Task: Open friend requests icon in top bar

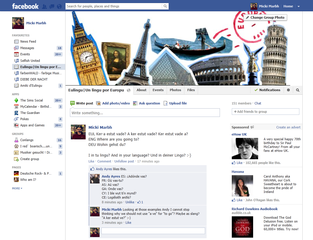Action: point(44,7)
